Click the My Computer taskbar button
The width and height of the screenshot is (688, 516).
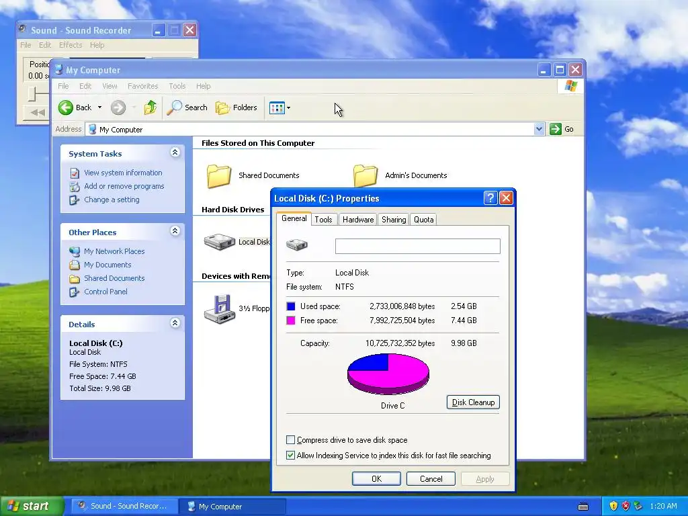click(x=232, y=506)
